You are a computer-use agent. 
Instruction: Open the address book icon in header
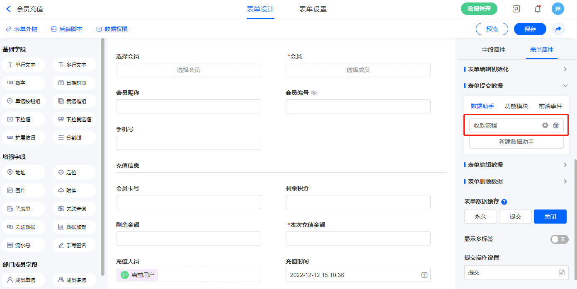click(516, 9)
